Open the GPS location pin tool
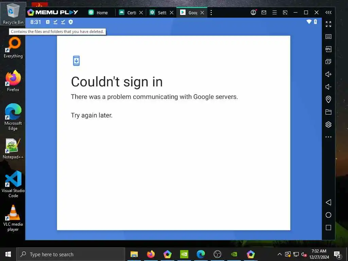The width and height of the screenshot is (348, 261). coord(328,99)
